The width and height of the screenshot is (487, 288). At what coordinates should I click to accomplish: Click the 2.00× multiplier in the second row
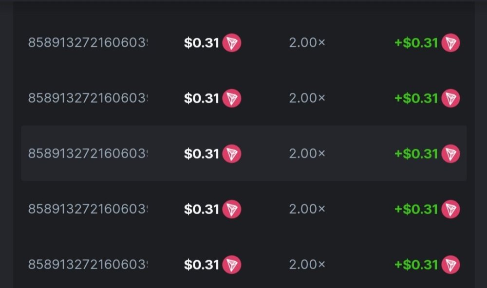[x=307, y=99]
